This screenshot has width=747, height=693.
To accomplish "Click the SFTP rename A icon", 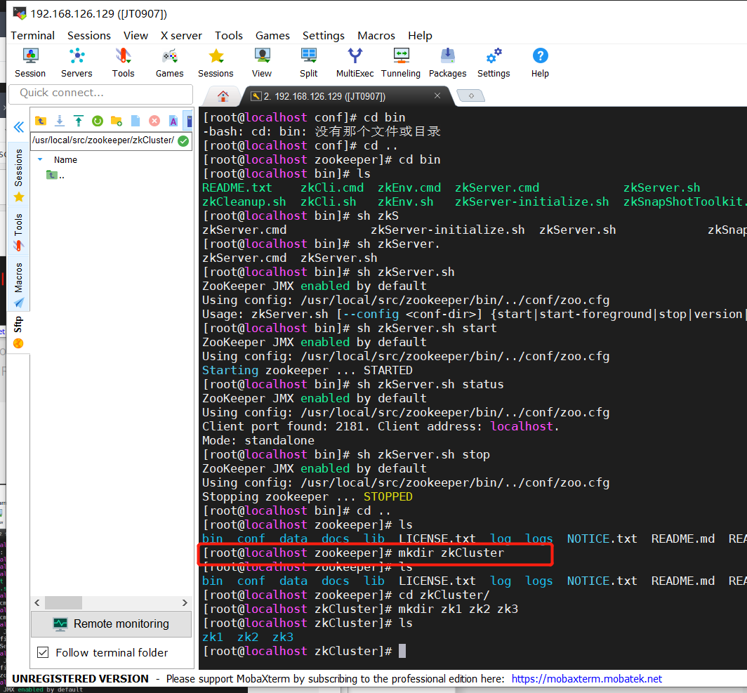I will pos(173,121).
